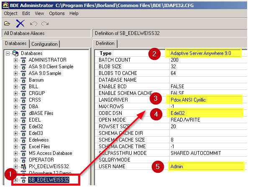Collapse the Databases root node

coord(8,53)
